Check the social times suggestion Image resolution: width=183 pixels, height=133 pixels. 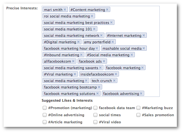pyautogui.click(x=95, y=115)
